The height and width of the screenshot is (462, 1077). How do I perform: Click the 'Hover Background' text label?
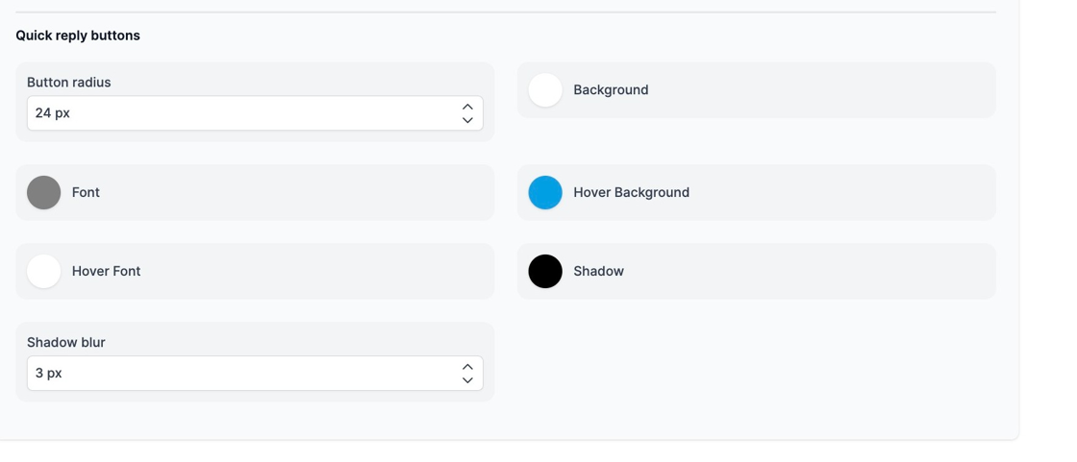tap(631, 193)
